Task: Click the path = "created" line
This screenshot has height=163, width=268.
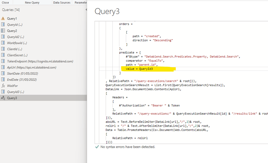Action: 147,36
